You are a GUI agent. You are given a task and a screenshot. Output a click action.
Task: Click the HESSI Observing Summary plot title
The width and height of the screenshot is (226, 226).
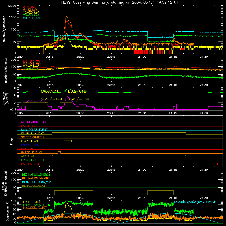point(119,3)
